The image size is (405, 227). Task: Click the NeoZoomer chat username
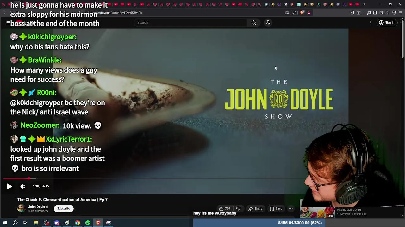40,125
